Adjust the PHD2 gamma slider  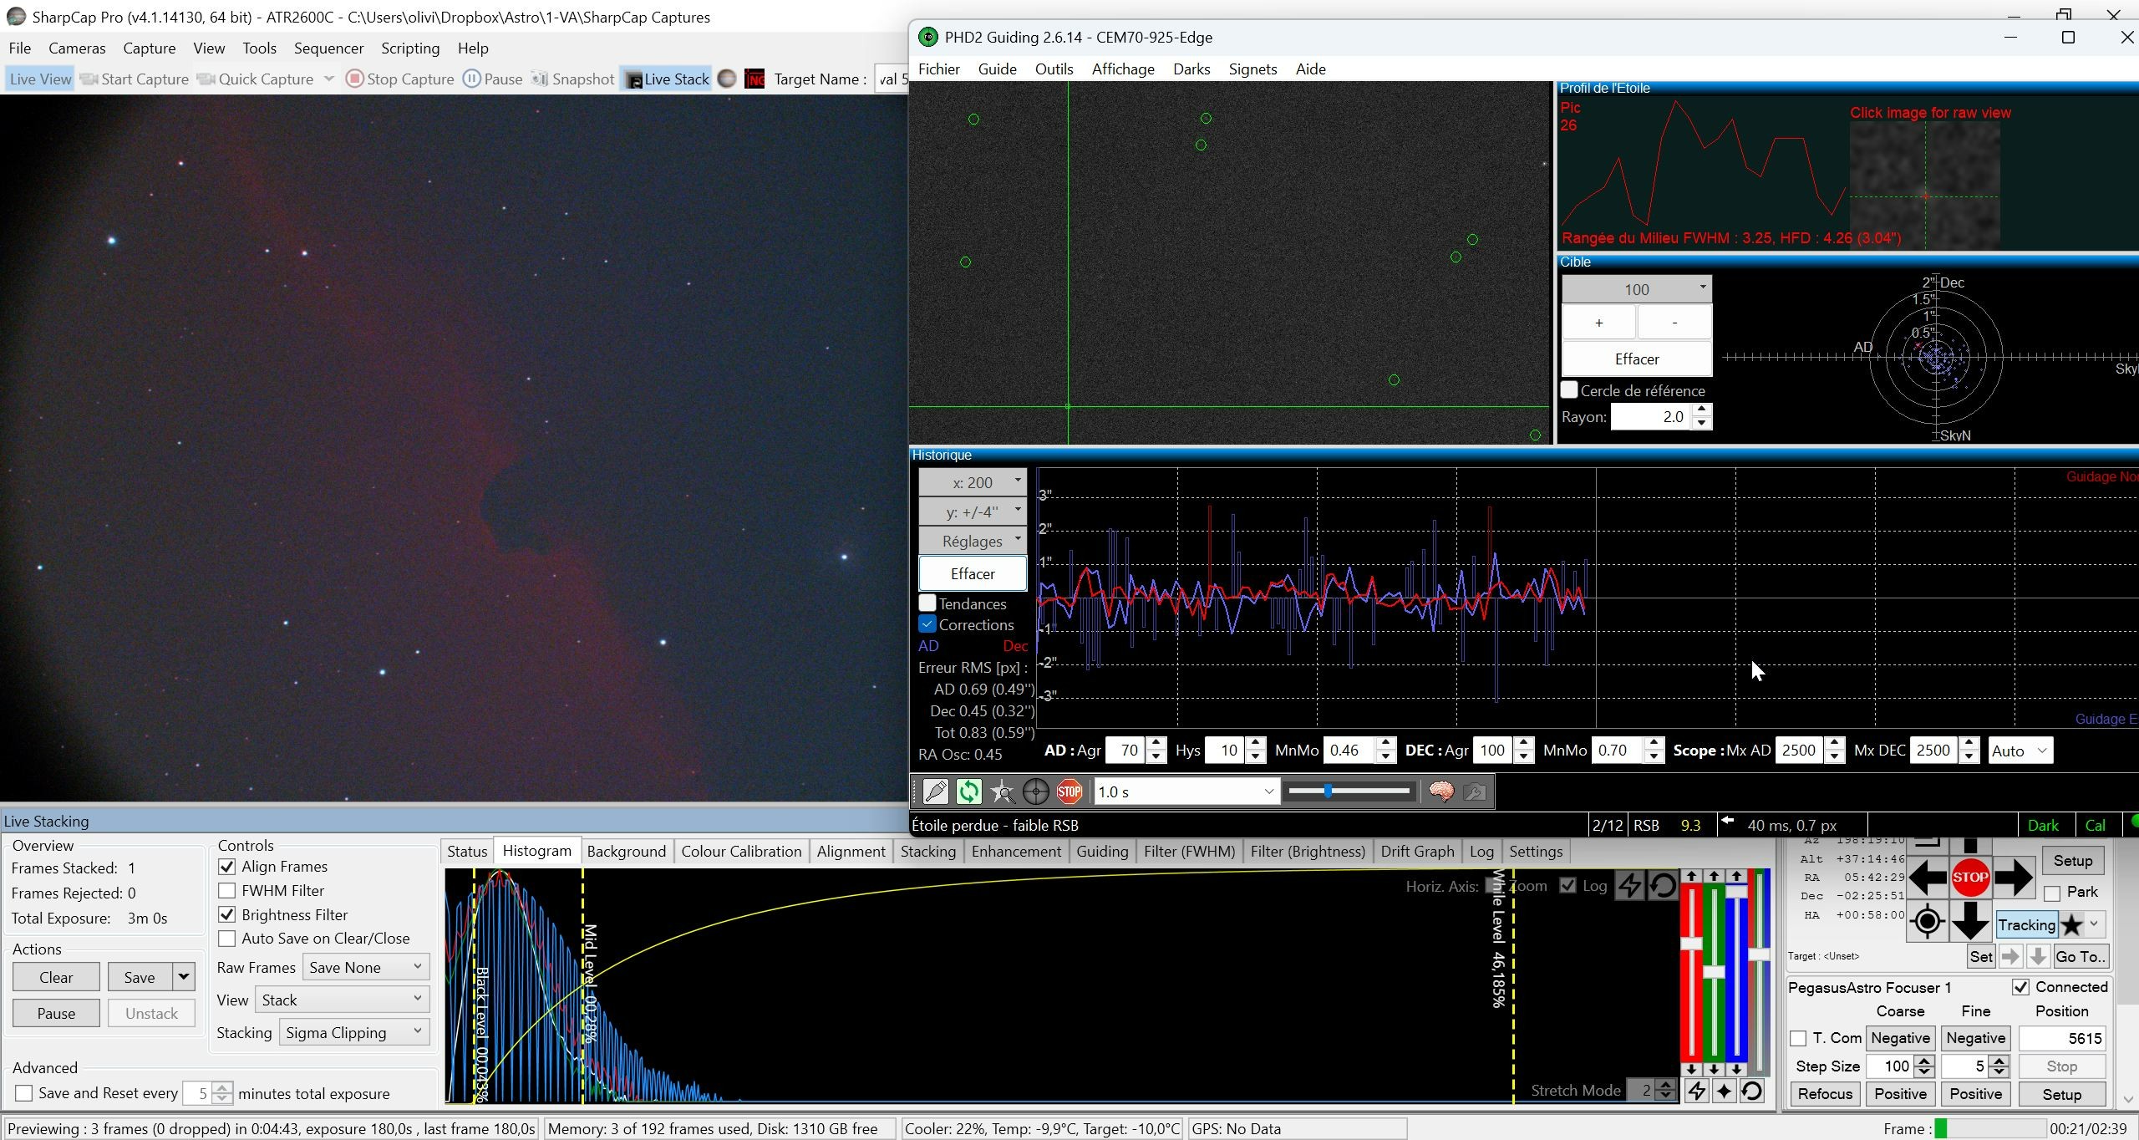[1349, 791]
